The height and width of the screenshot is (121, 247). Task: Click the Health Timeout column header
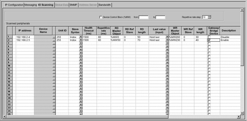tap(89, 31)
